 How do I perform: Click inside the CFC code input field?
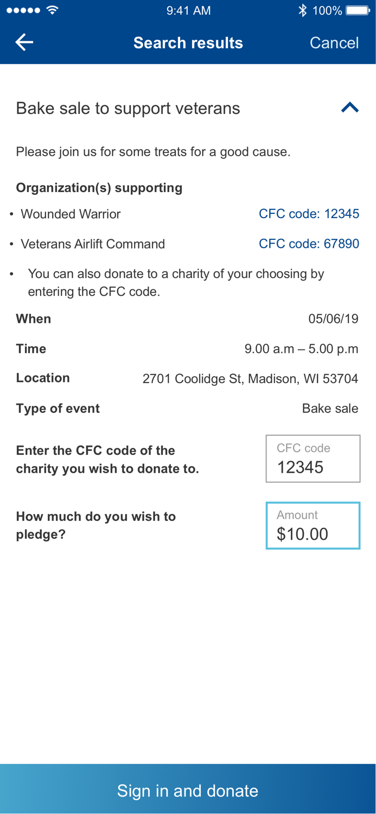(313, 459)
